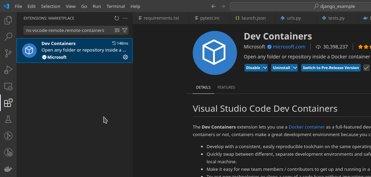This screenshot has width=371, height=177.
Task: Click the 148ms activation time
Action: click(120, 43)
